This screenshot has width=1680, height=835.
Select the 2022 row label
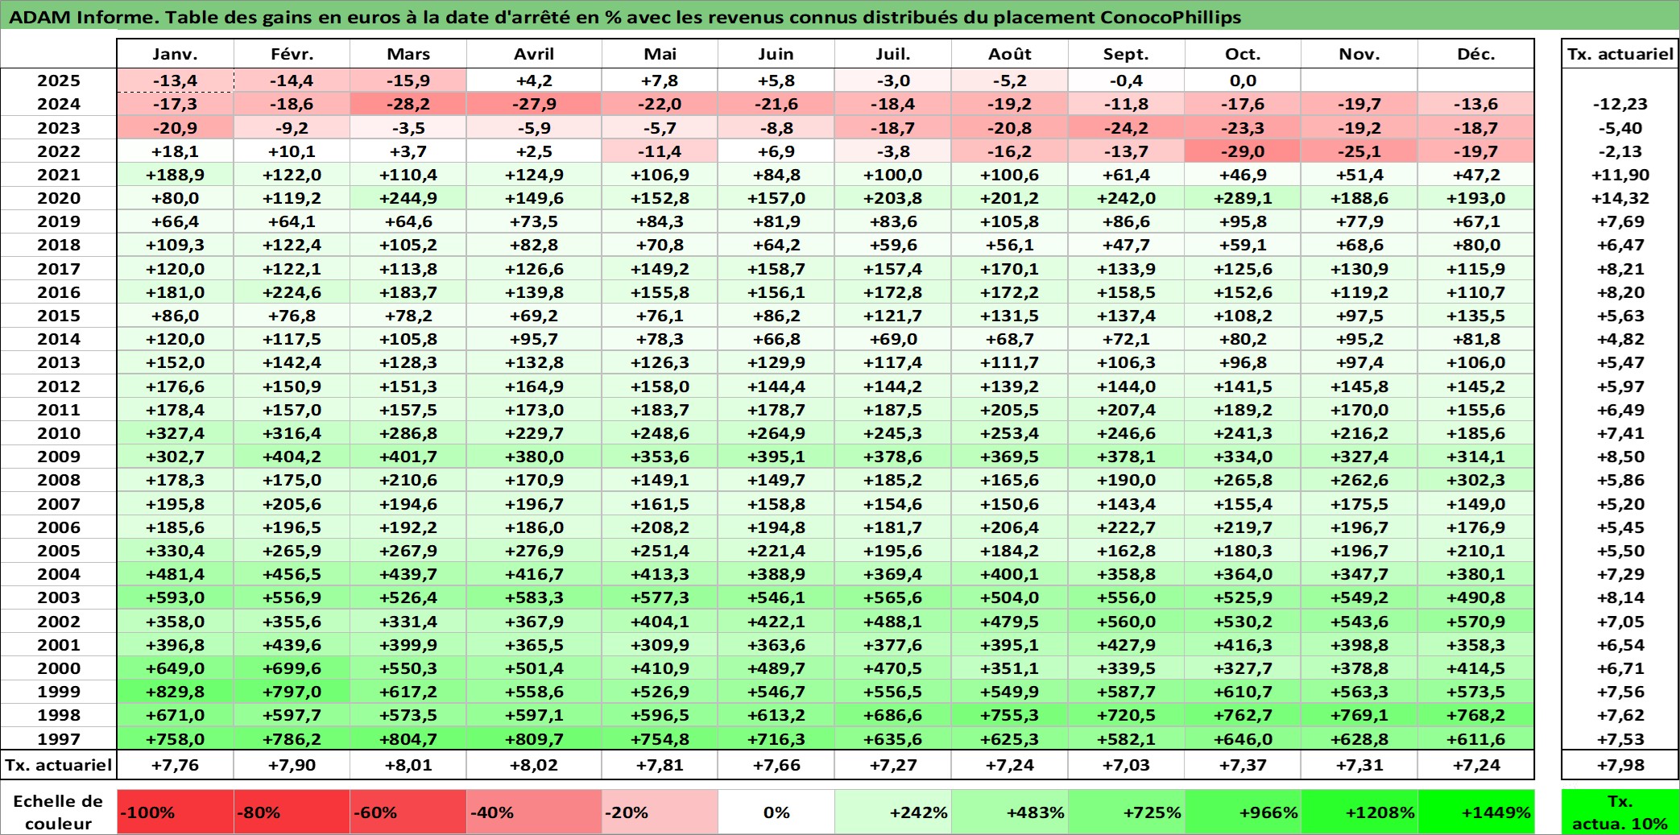(59, 151)
